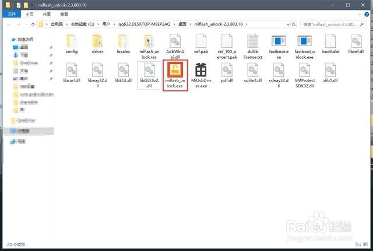Open the locales folder

pyautogui.click(x=123, y=44)
